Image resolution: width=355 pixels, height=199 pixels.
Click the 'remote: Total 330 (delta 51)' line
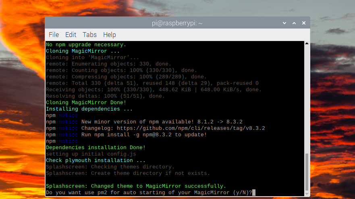coord(152,83)
